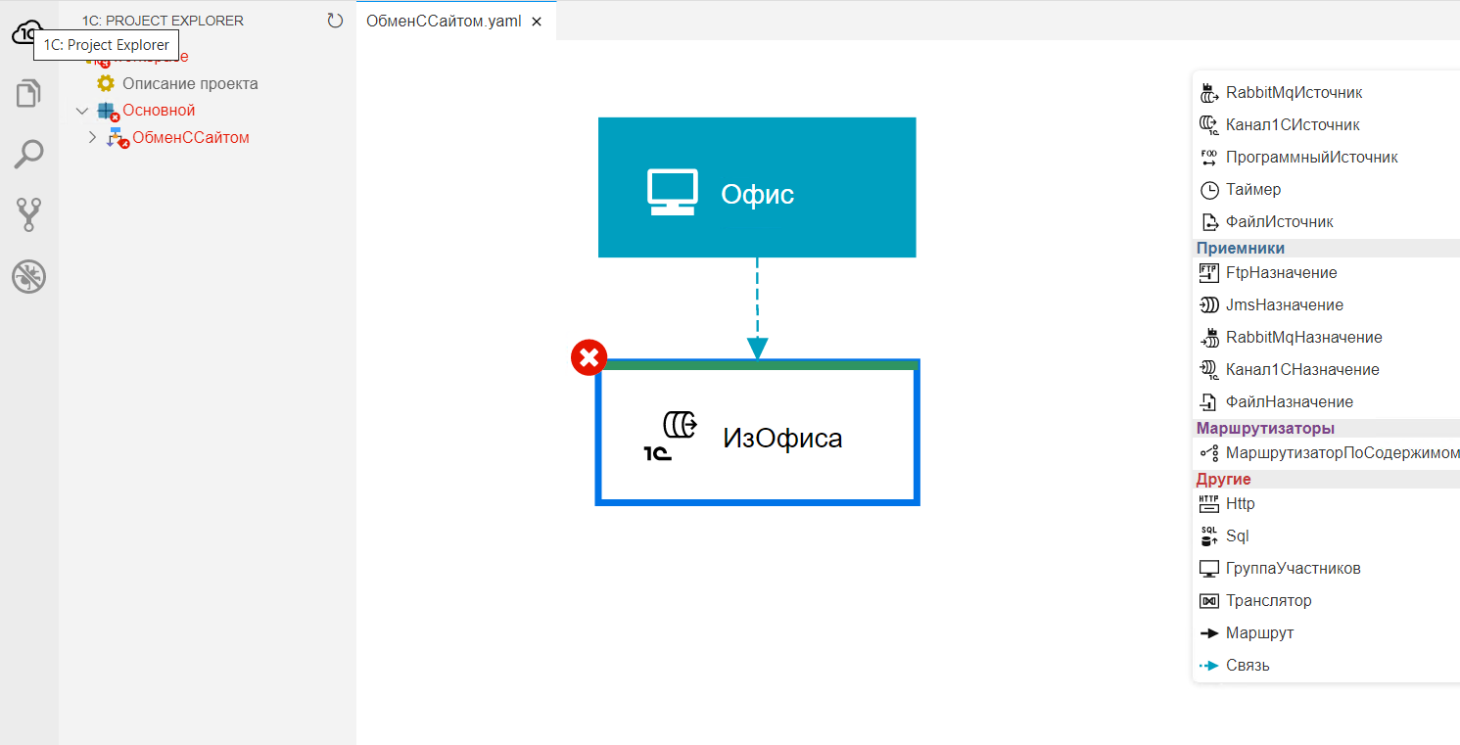Pick ПрограммныйИсточник from the palette
The height and width of the screenshot is (745, 1460).
(x=1298, y=158)
